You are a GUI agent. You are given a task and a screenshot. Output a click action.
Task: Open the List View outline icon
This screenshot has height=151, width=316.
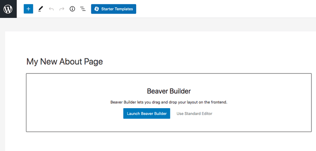coord(83,9)
